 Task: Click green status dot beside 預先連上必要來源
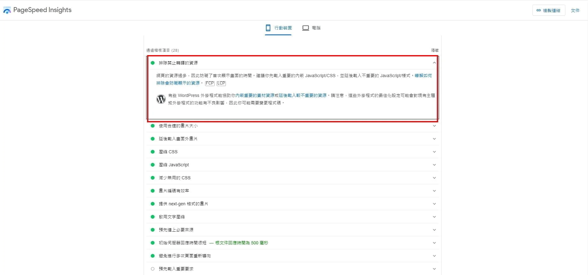(x=153, y=230)
